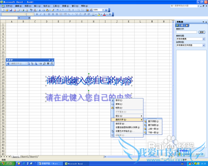The image size is (208, 166).
Task: Select the highlighted Order context menu item
Action: coord(127,120)
